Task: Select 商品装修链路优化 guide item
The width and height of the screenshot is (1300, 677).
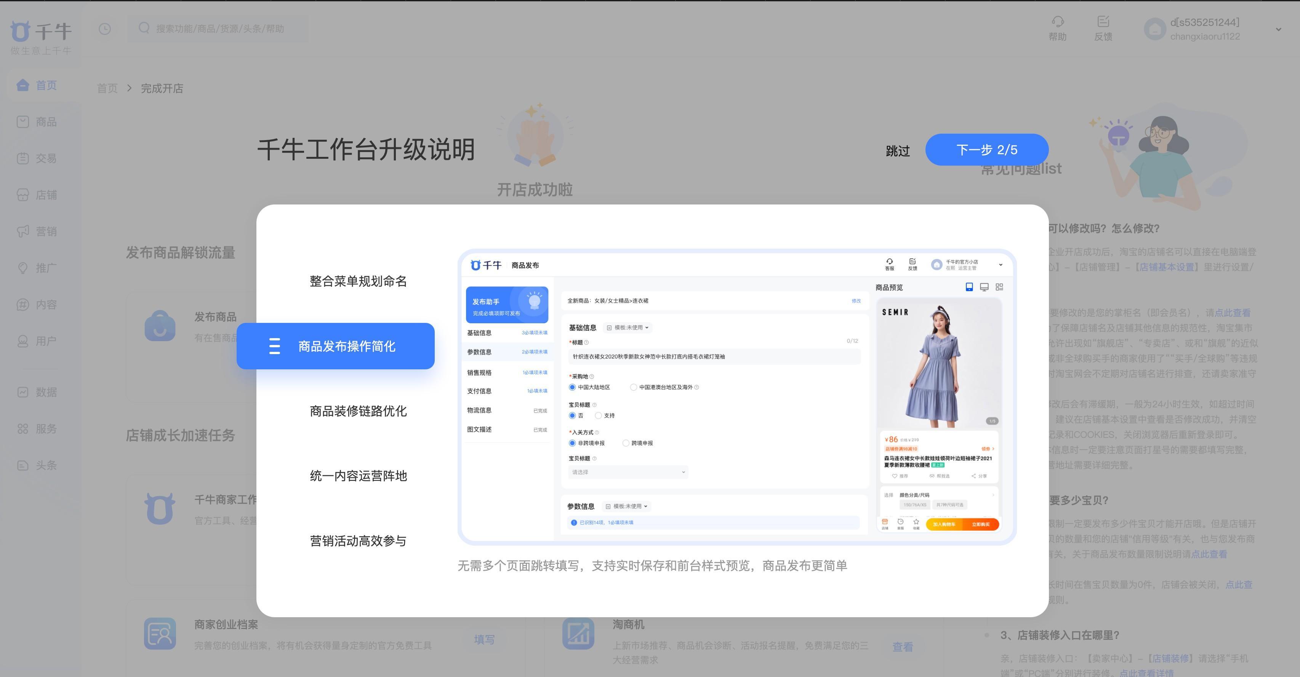Action: point(358,411)
